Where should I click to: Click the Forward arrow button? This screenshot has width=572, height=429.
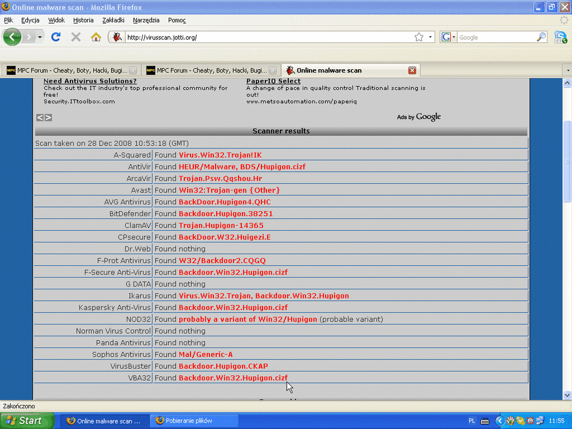pyautogui.click(x=29, y=37)
